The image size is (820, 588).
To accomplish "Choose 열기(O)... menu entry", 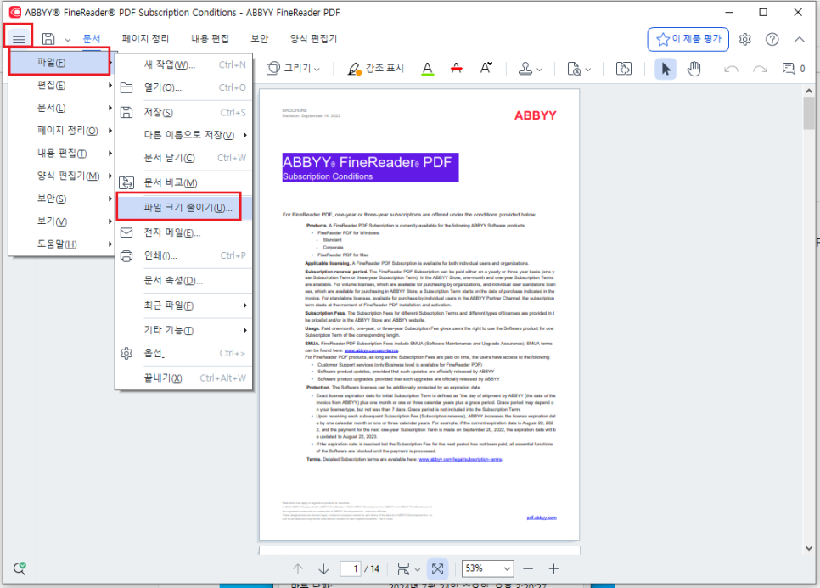I will (x=183, y=87).
